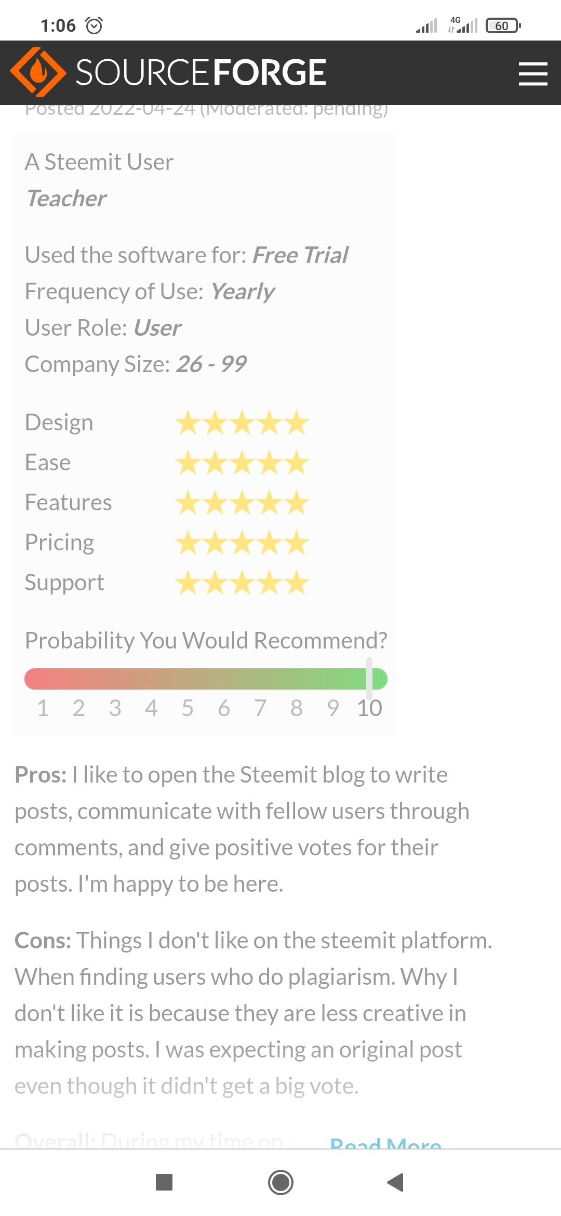Image resolution: width=561 pixels, height=1216 pixels.
Task: Click the recommendation probability slider handle
Action: pyautogui.click(x=369, y=679)
